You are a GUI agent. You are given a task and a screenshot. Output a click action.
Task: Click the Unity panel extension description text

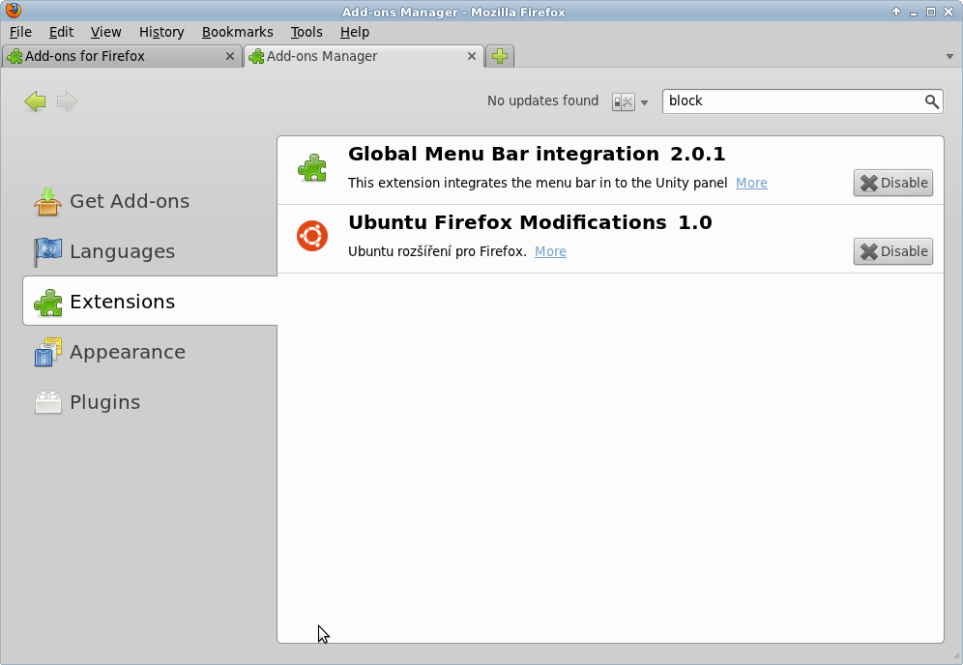pos(538,183)
